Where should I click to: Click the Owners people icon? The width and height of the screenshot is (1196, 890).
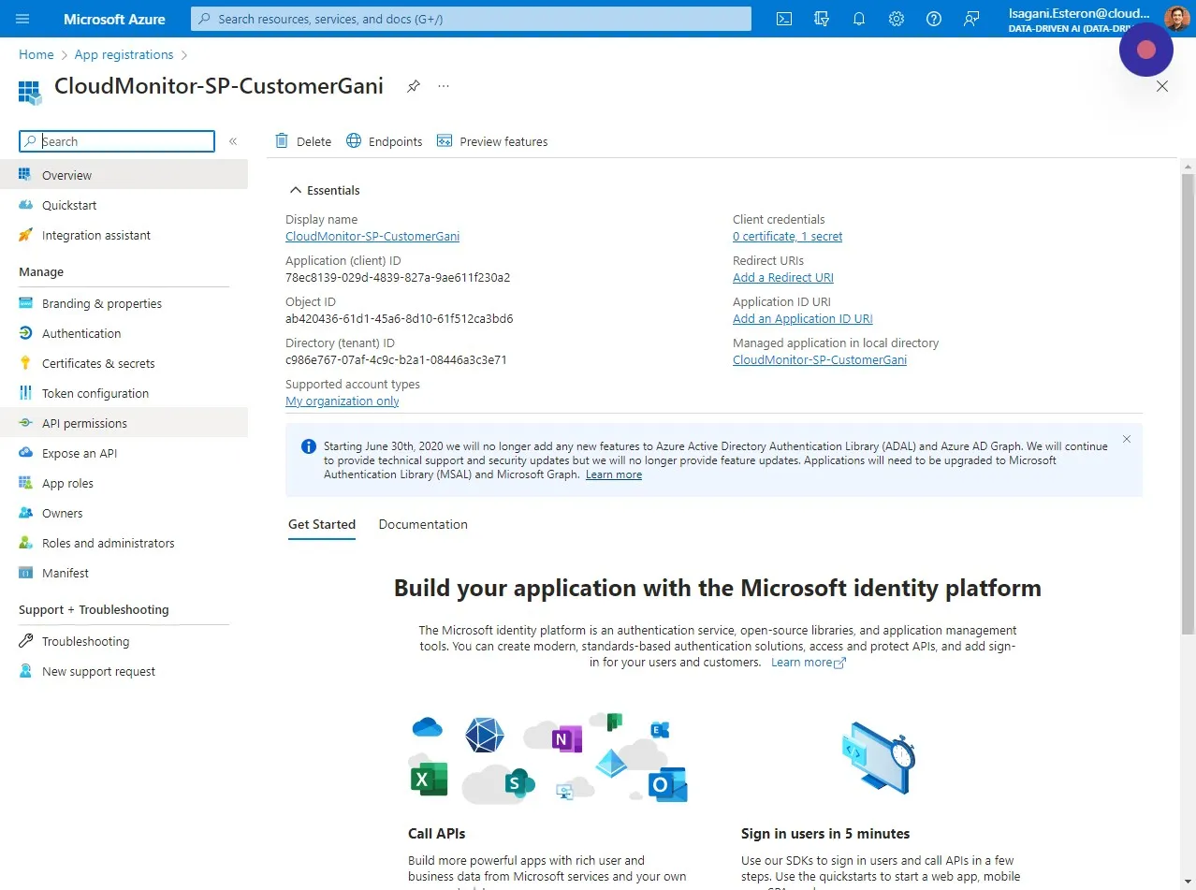[25, 513]
